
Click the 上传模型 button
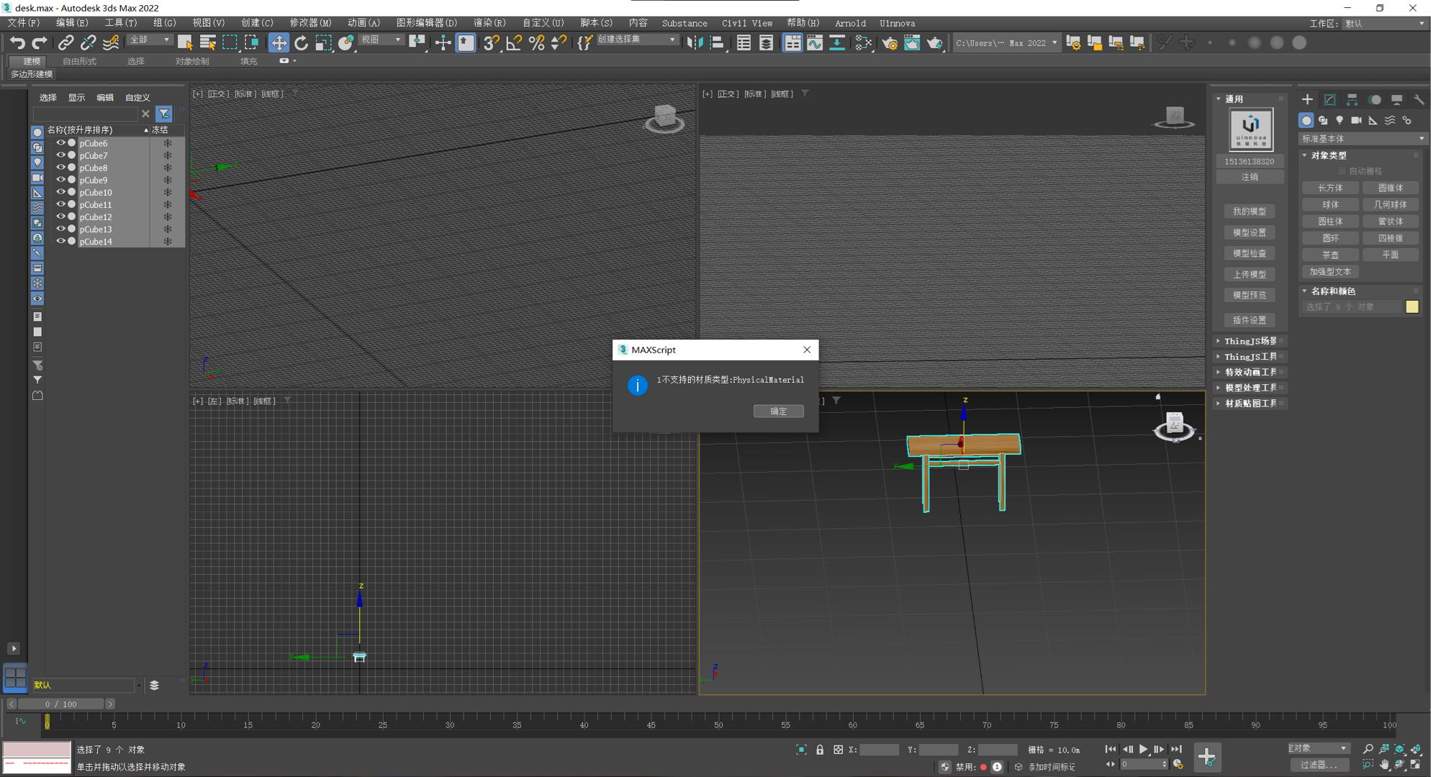tap(1249, 274)
